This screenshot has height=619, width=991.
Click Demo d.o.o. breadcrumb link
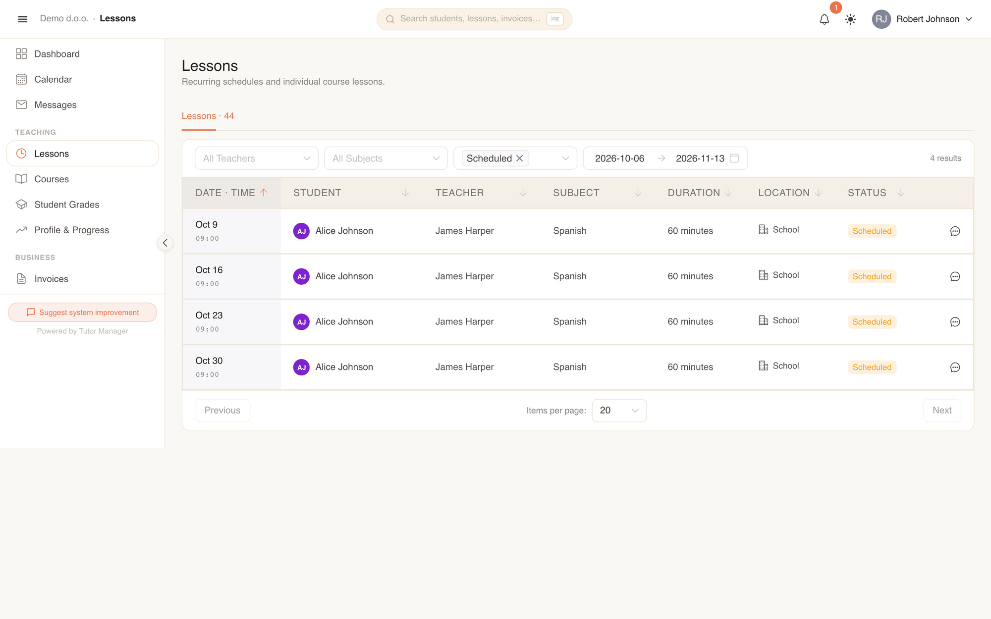point(64,18)
